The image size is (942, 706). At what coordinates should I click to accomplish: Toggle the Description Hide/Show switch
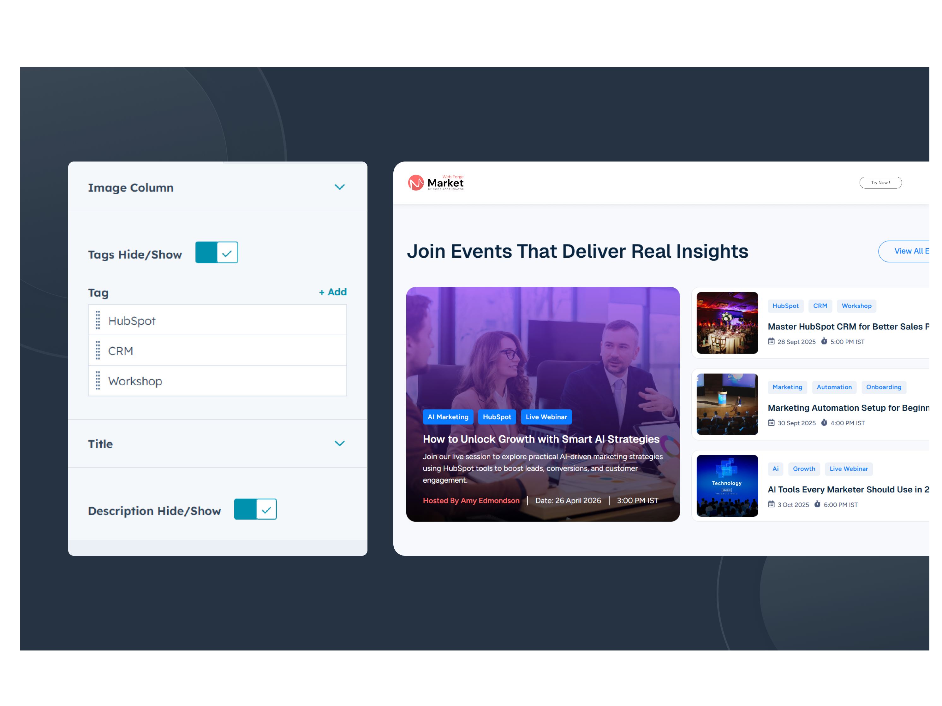(255, 509)
